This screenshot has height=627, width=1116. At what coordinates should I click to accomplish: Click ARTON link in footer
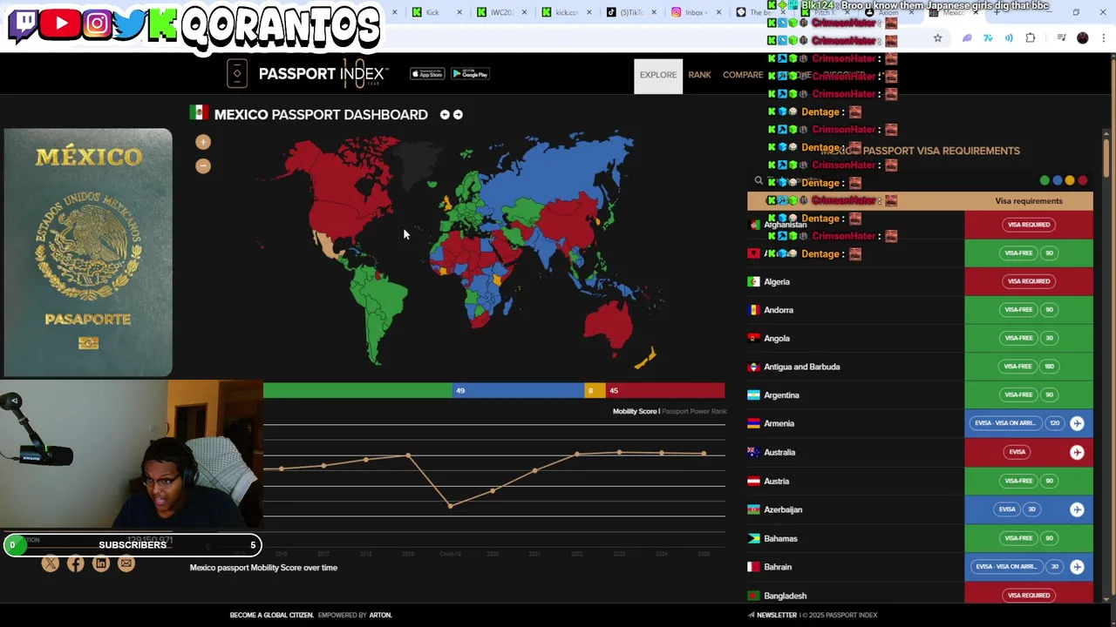click(380, 615)
